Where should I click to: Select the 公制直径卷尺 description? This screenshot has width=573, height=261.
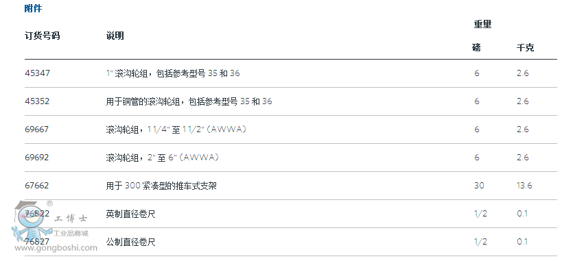click(130, 242)
